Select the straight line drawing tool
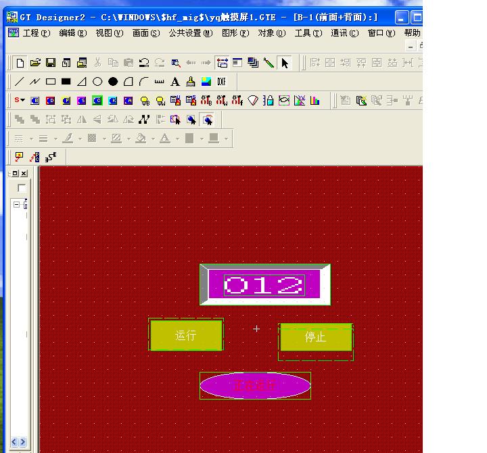The width and height of the screenshot is (487, 453). [x=20, y=82]
